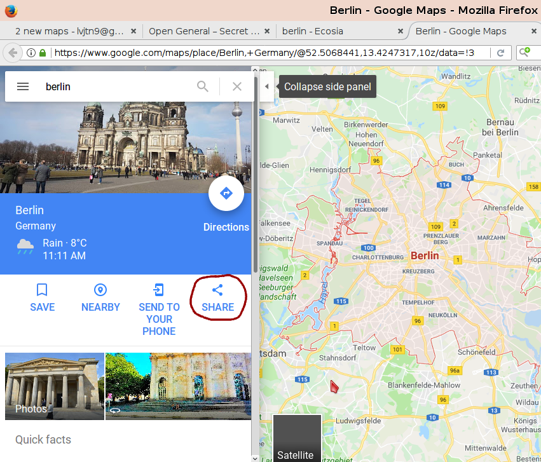This screenshot has width=541, height=462.
Task: Open the Photos thumbnail
Action: 55,386
